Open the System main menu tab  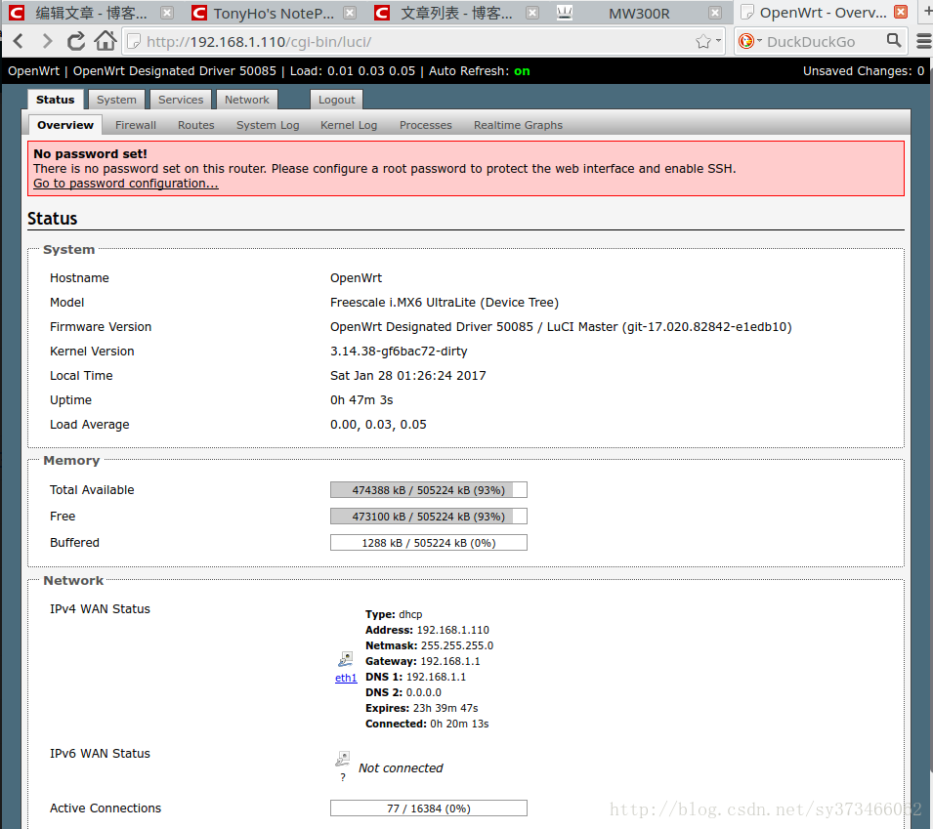(x=116, y=100)
